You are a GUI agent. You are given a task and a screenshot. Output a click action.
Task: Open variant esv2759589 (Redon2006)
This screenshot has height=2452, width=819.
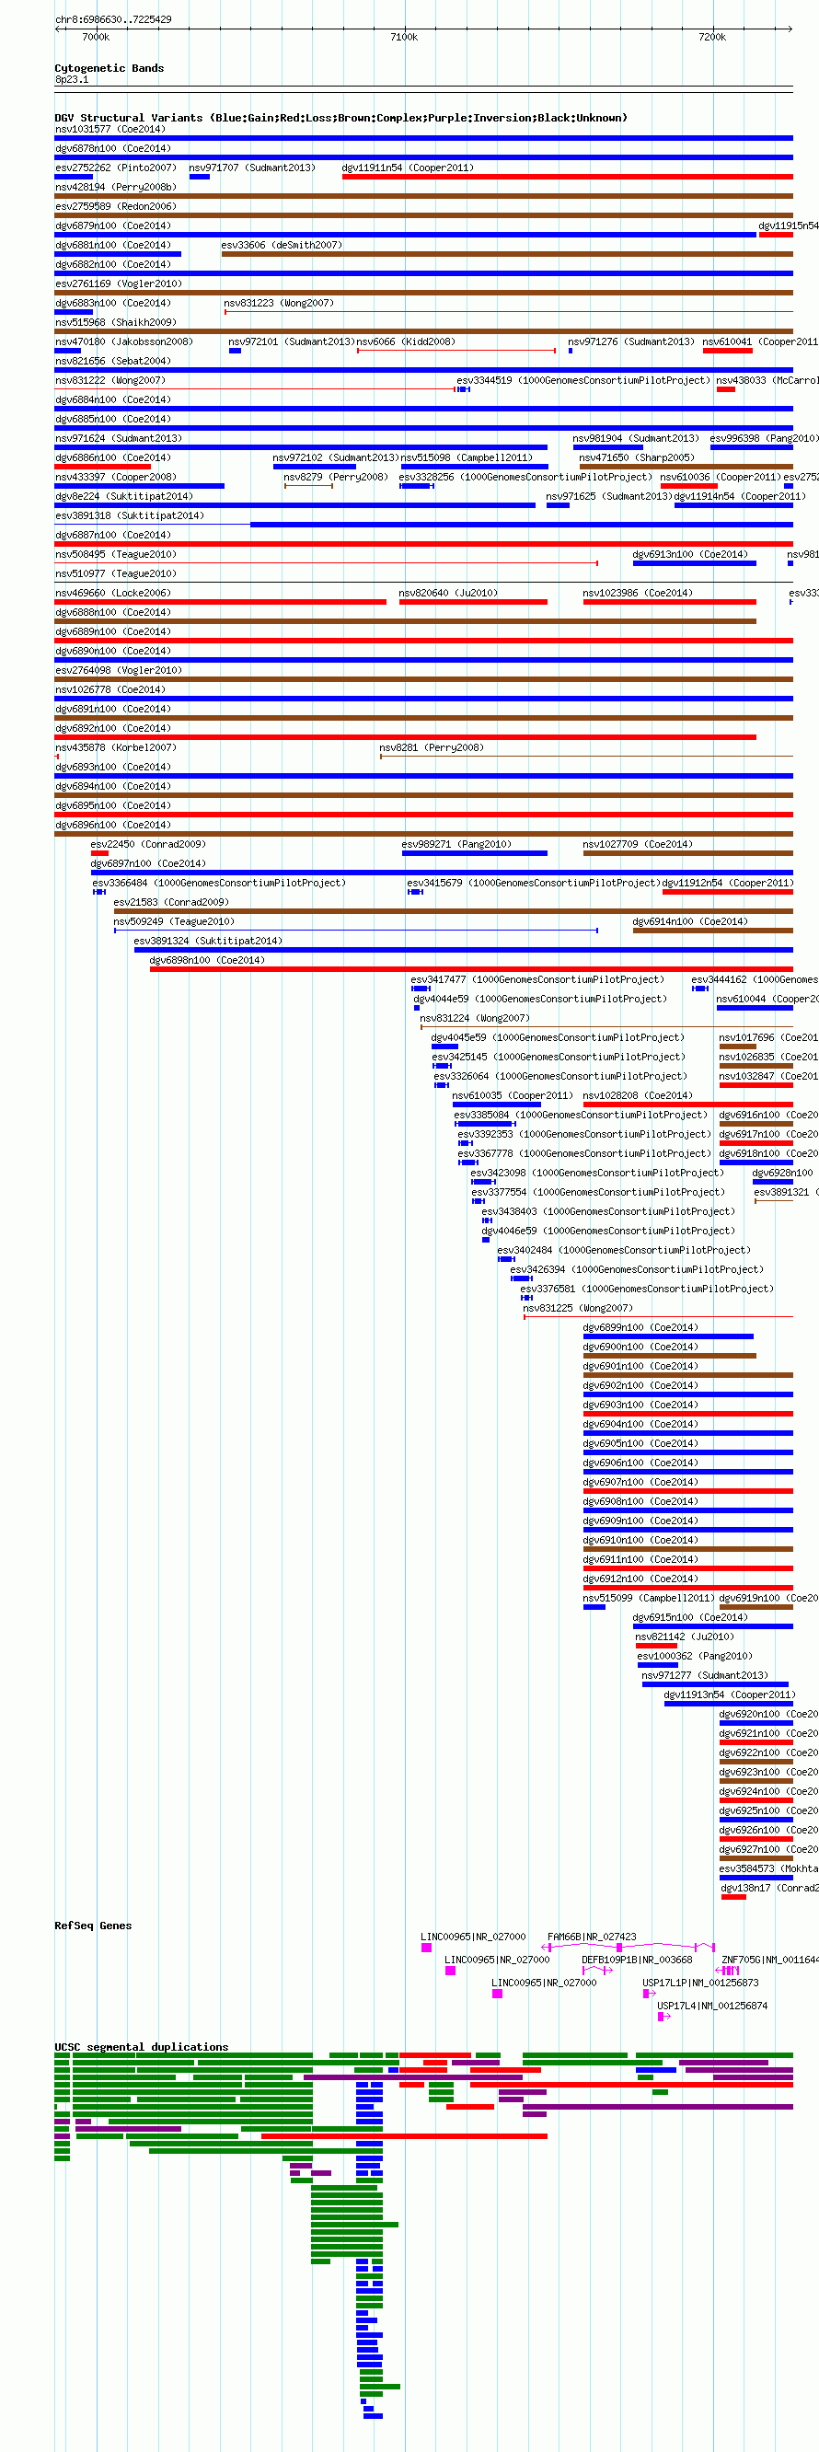[116, 206]
